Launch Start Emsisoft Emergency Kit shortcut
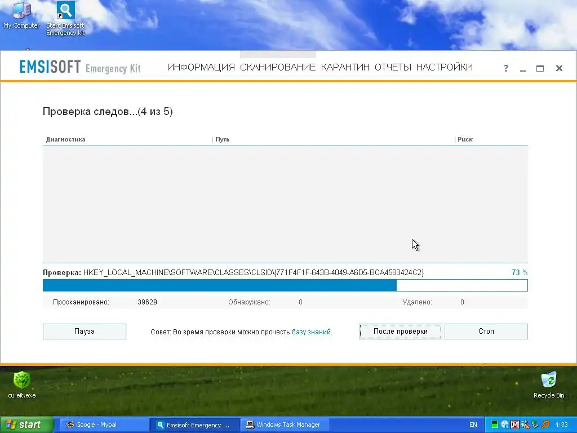 [x=65, y=19]
